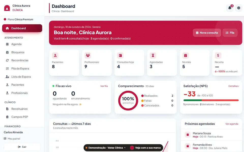Click the Campos PEP clipboard icon
Screen dimensions: 244x152
click(7, 117)
